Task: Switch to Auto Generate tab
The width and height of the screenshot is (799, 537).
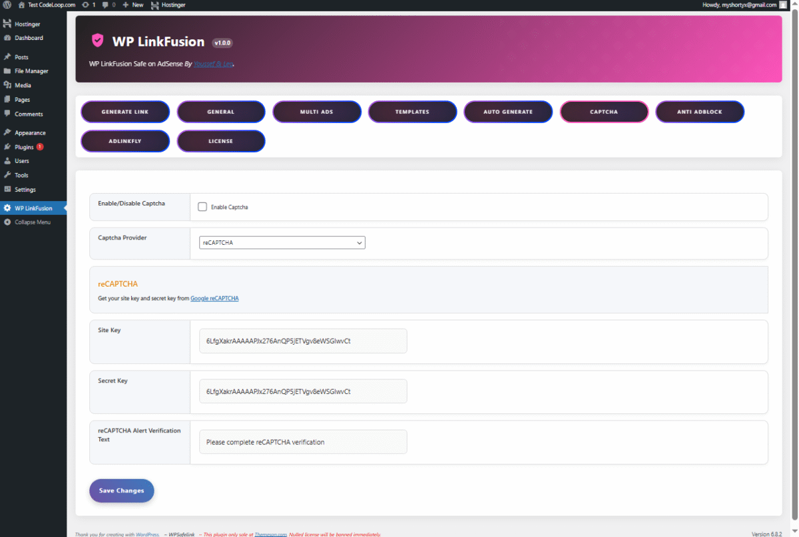Action: pos(508,112)
